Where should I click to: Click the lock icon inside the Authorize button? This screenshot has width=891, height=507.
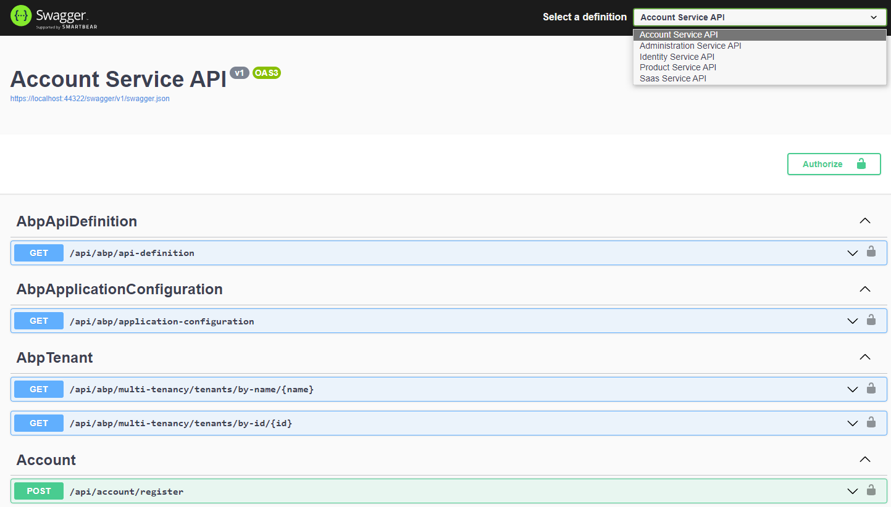coord(861,164)
